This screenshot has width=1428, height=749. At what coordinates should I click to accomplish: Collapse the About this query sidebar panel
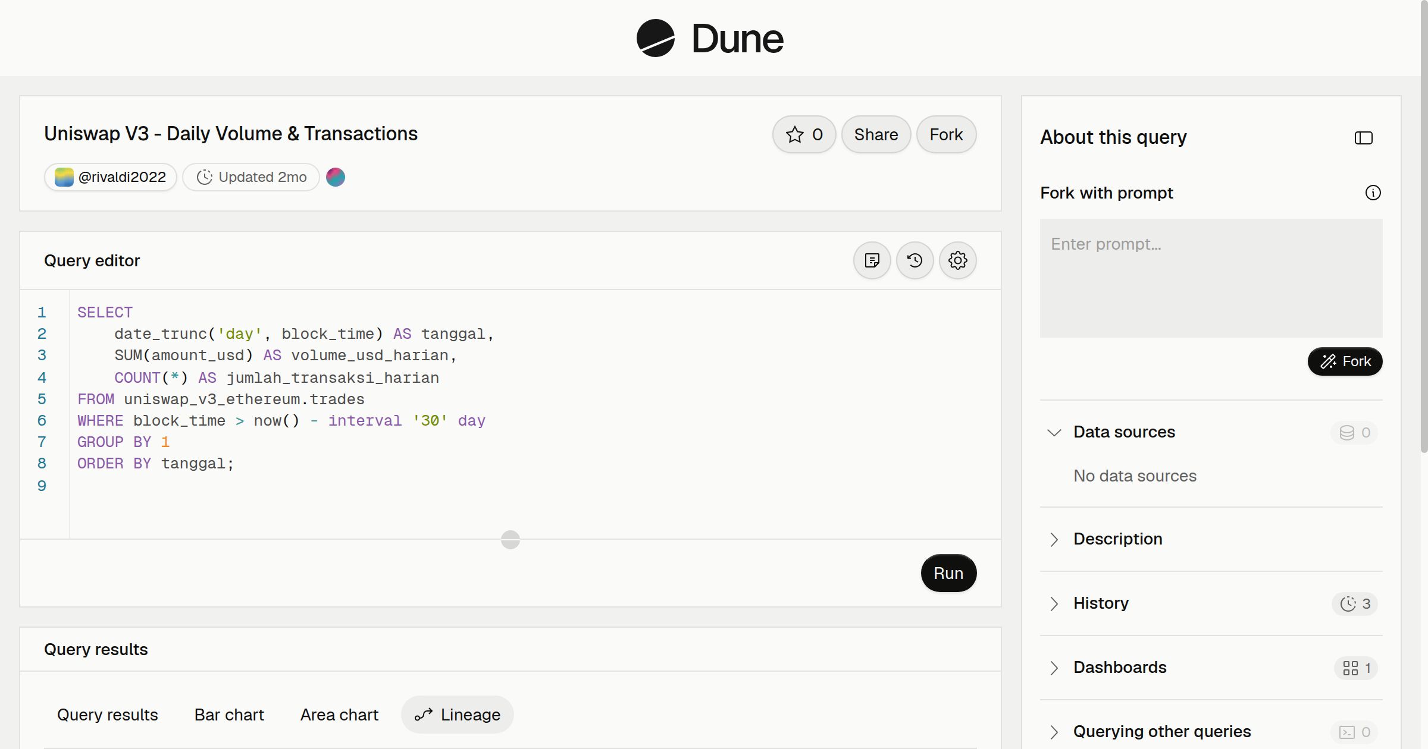[x=1363, y=138]
